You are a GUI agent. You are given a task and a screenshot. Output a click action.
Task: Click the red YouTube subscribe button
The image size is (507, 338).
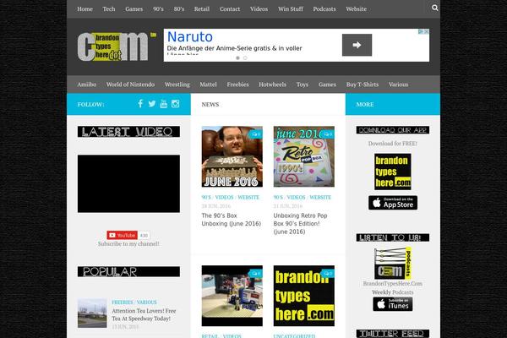[x=123, y=235]
